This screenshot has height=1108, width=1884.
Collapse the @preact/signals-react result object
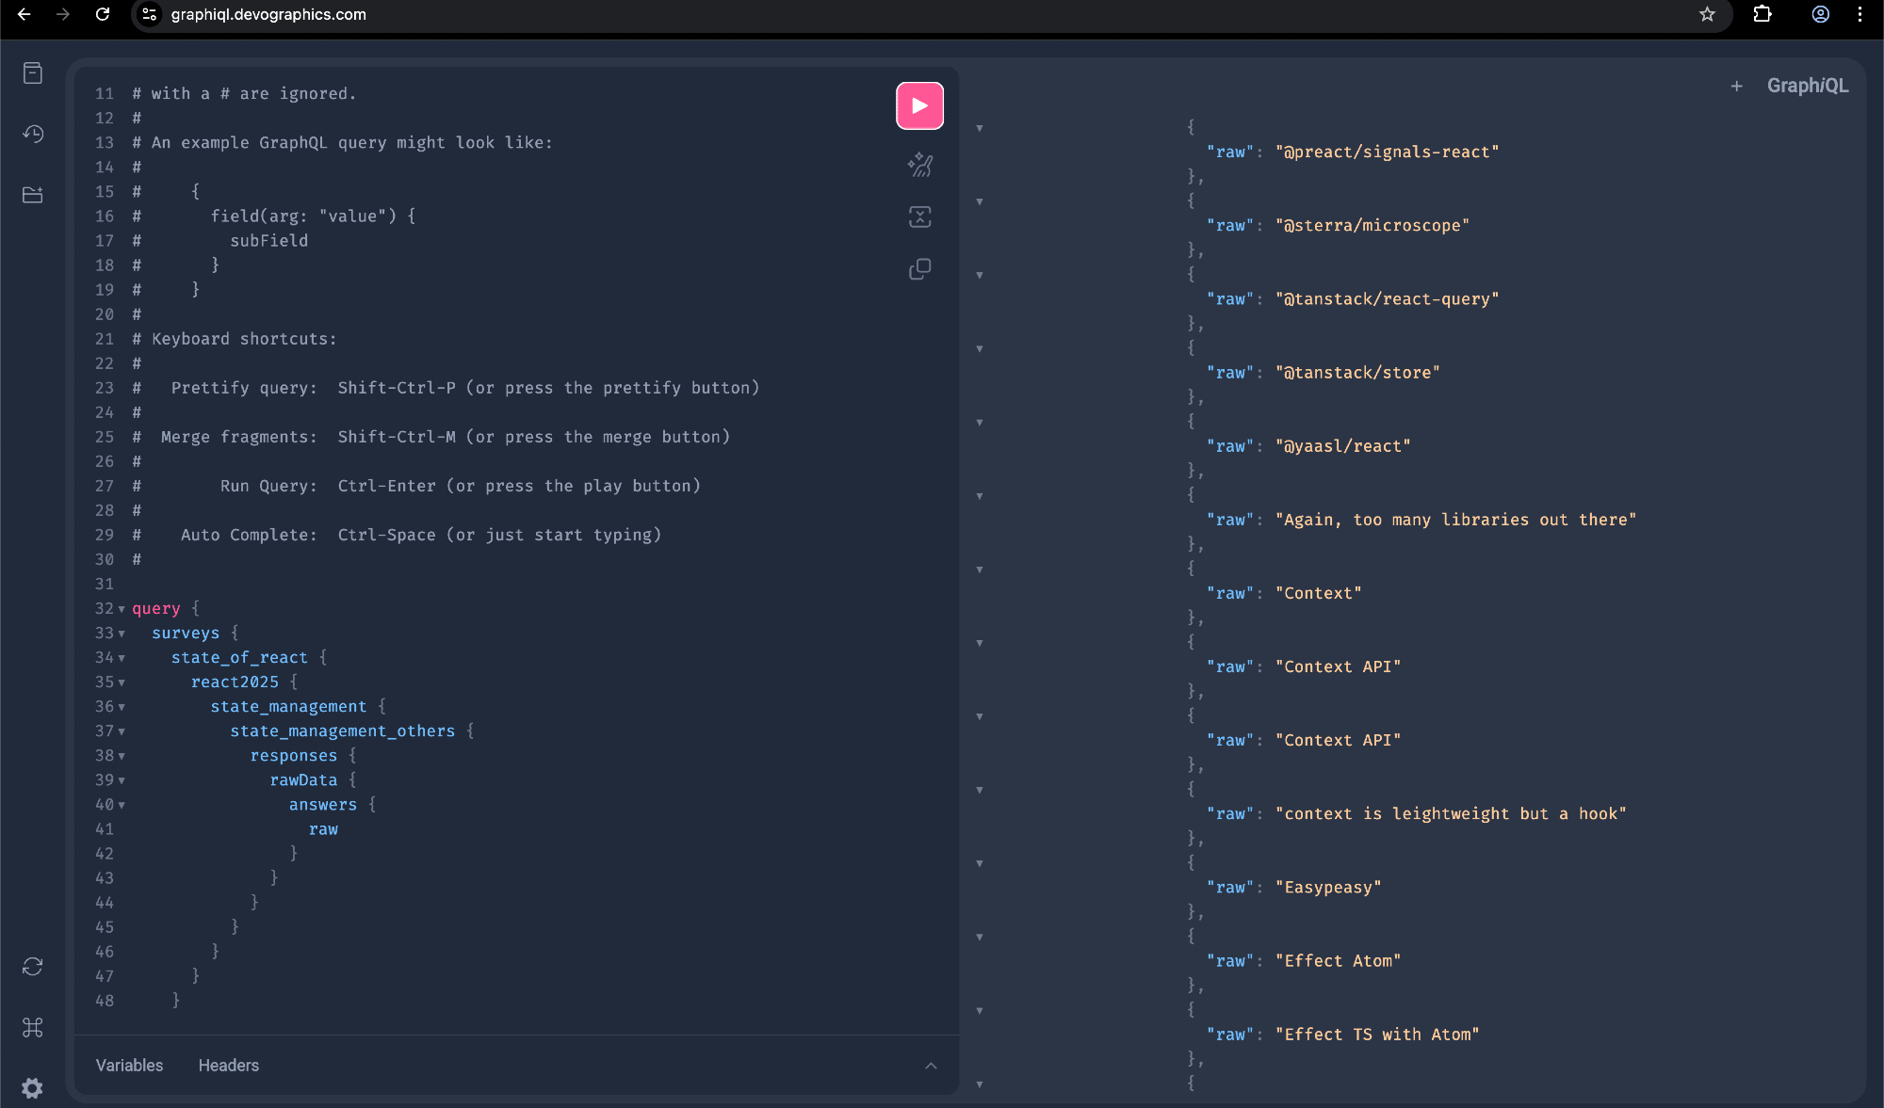980,128
